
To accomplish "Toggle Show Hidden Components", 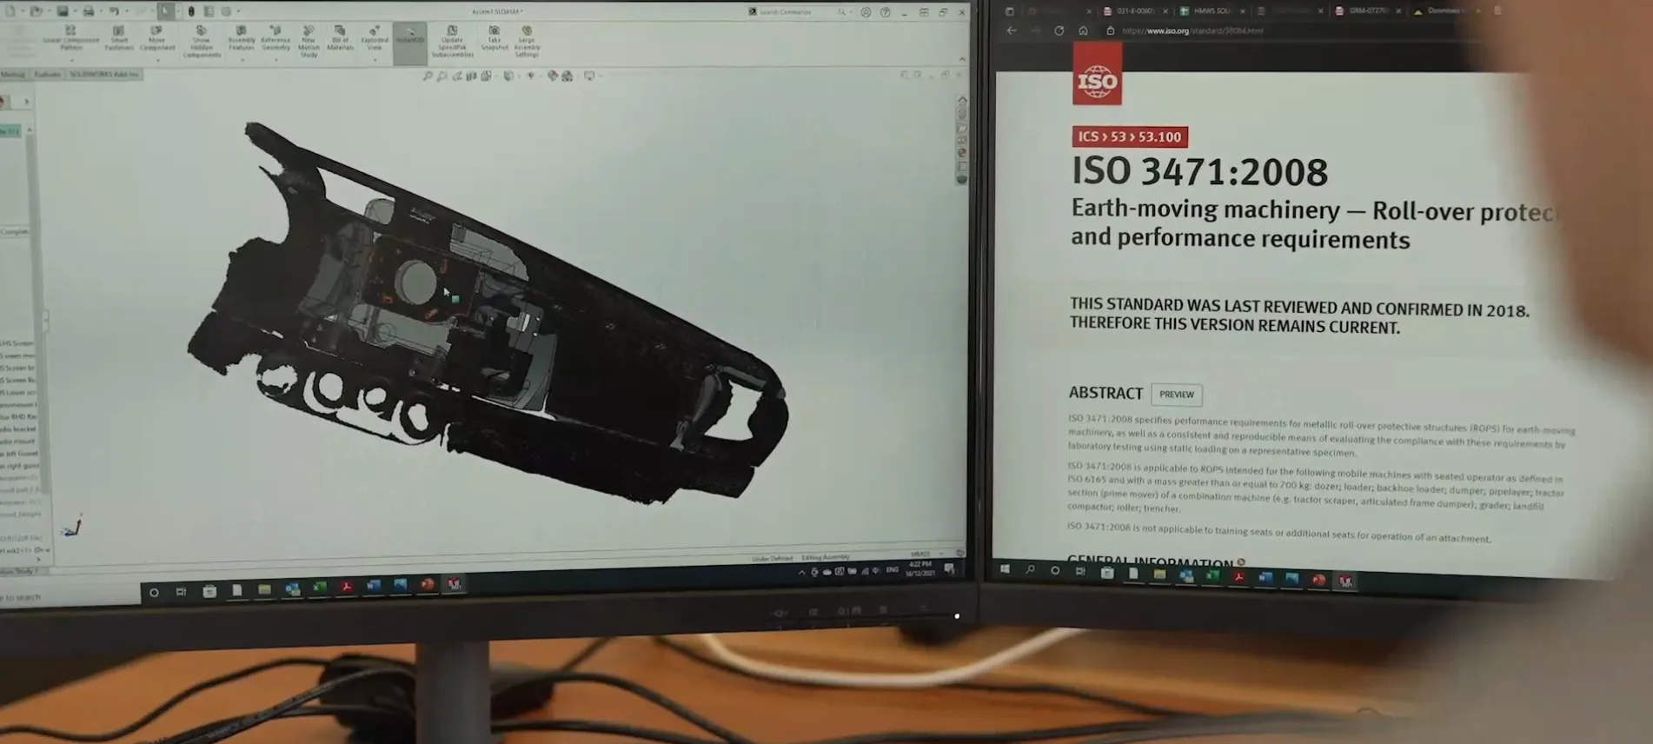I will (x=202, y=41).
